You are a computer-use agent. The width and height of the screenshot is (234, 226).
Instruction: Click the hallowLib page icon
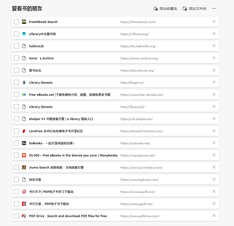click(x=24, y=46)
